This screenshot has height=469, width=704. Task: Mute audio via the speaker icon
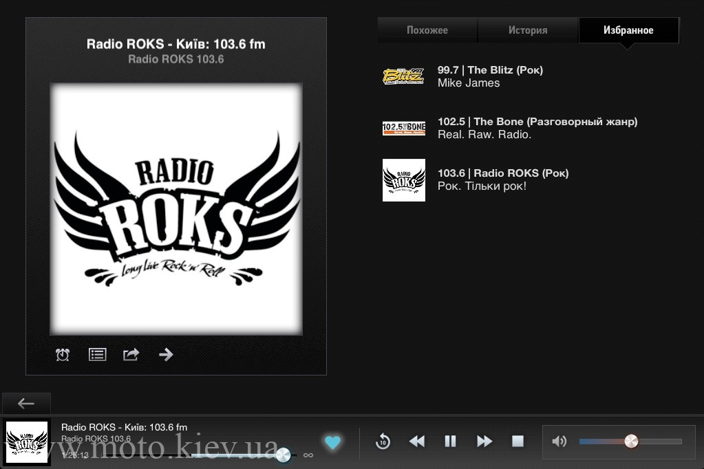click(x=559, y=441)
